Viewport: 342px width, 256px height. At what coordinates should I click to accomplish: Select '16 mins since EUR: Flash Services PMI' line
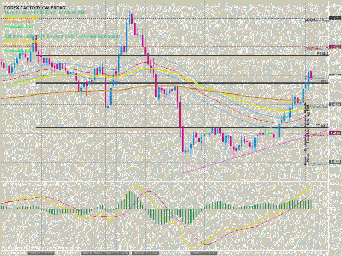45,13
